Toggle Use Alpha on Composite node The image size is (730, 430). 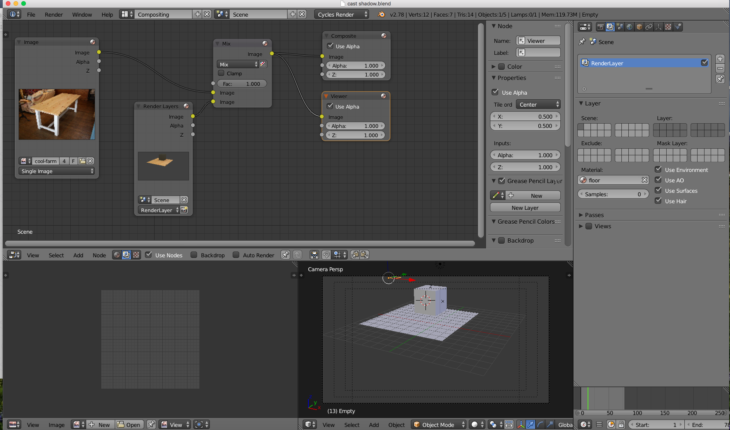click(330, 46)
